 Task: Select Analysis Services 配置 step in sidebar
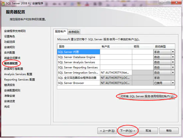18,74
